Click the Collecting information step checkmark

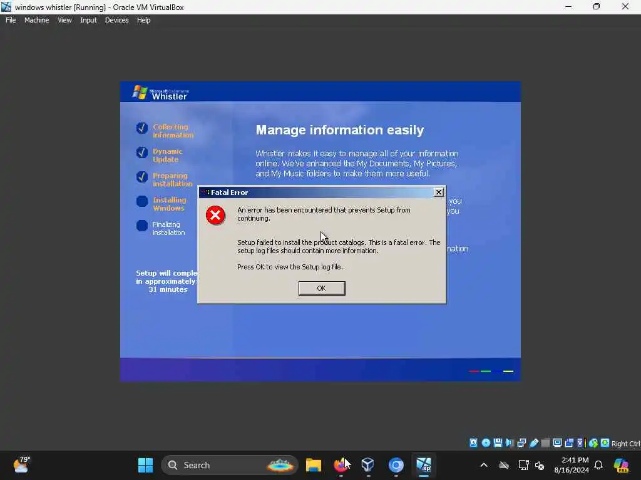[x=142, y=128]
